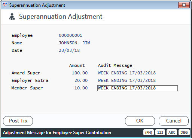Confirm with the OK button

point(140,121)
